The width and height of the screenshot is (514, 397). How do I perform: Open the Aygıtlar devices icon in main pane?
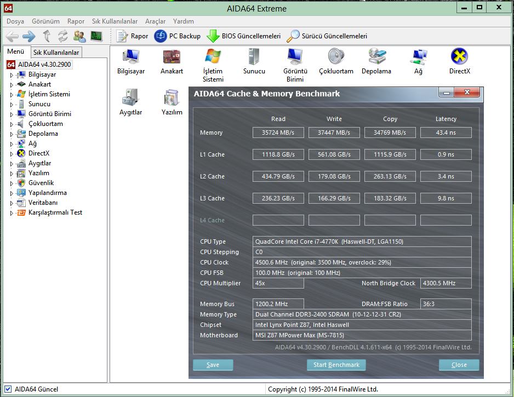click(x=131, y=102)
